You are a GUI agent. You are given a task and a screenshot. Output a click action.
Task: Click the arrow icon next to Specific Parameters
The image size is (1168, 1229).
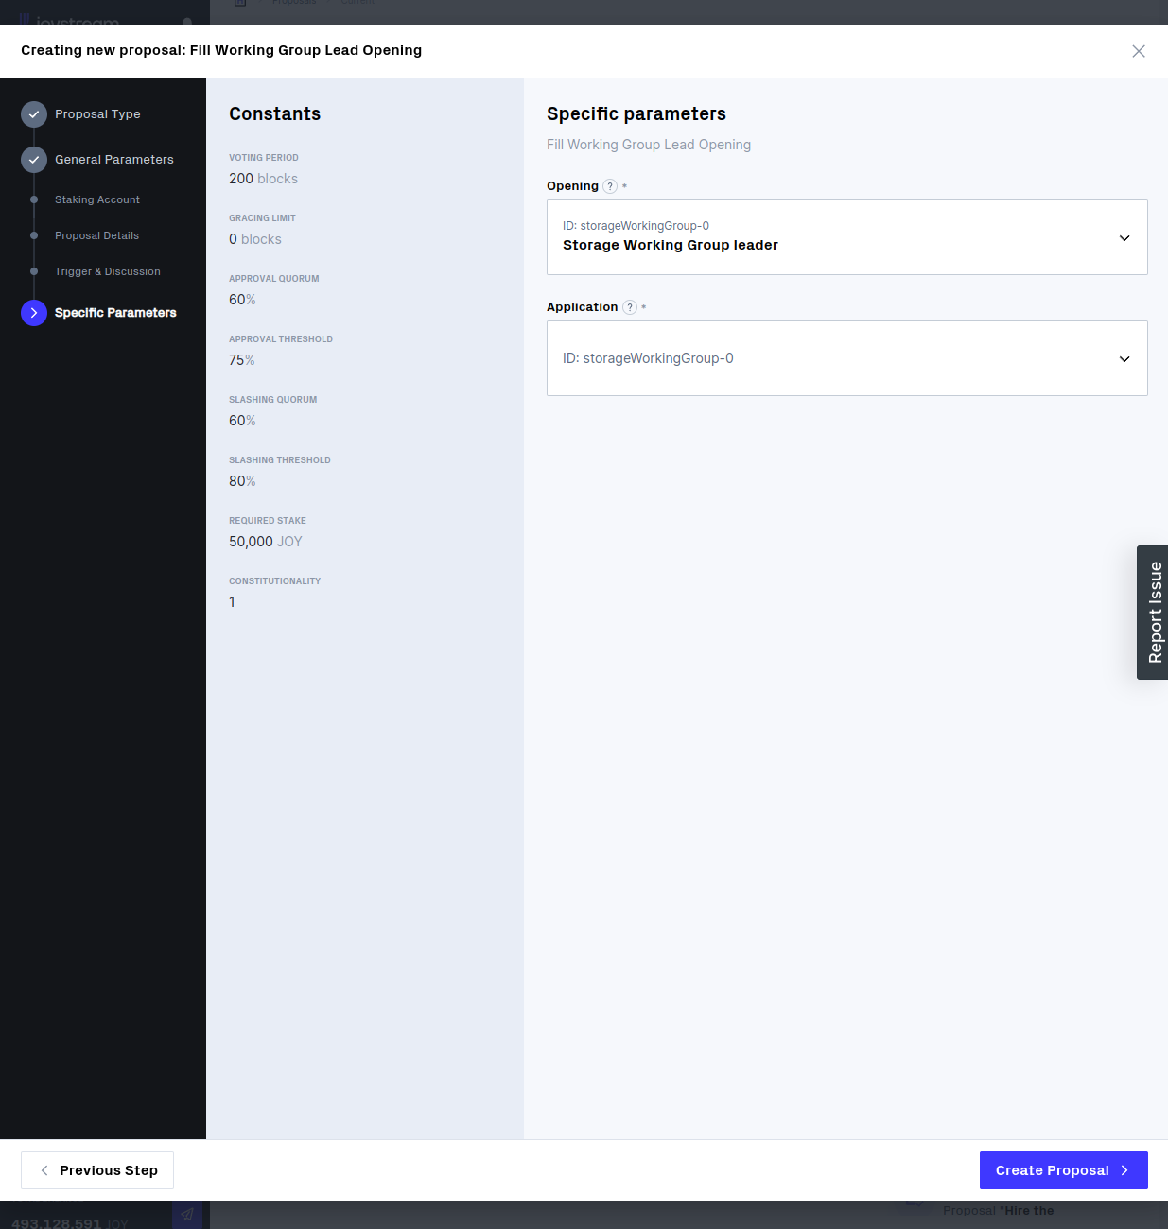(34, 312)
